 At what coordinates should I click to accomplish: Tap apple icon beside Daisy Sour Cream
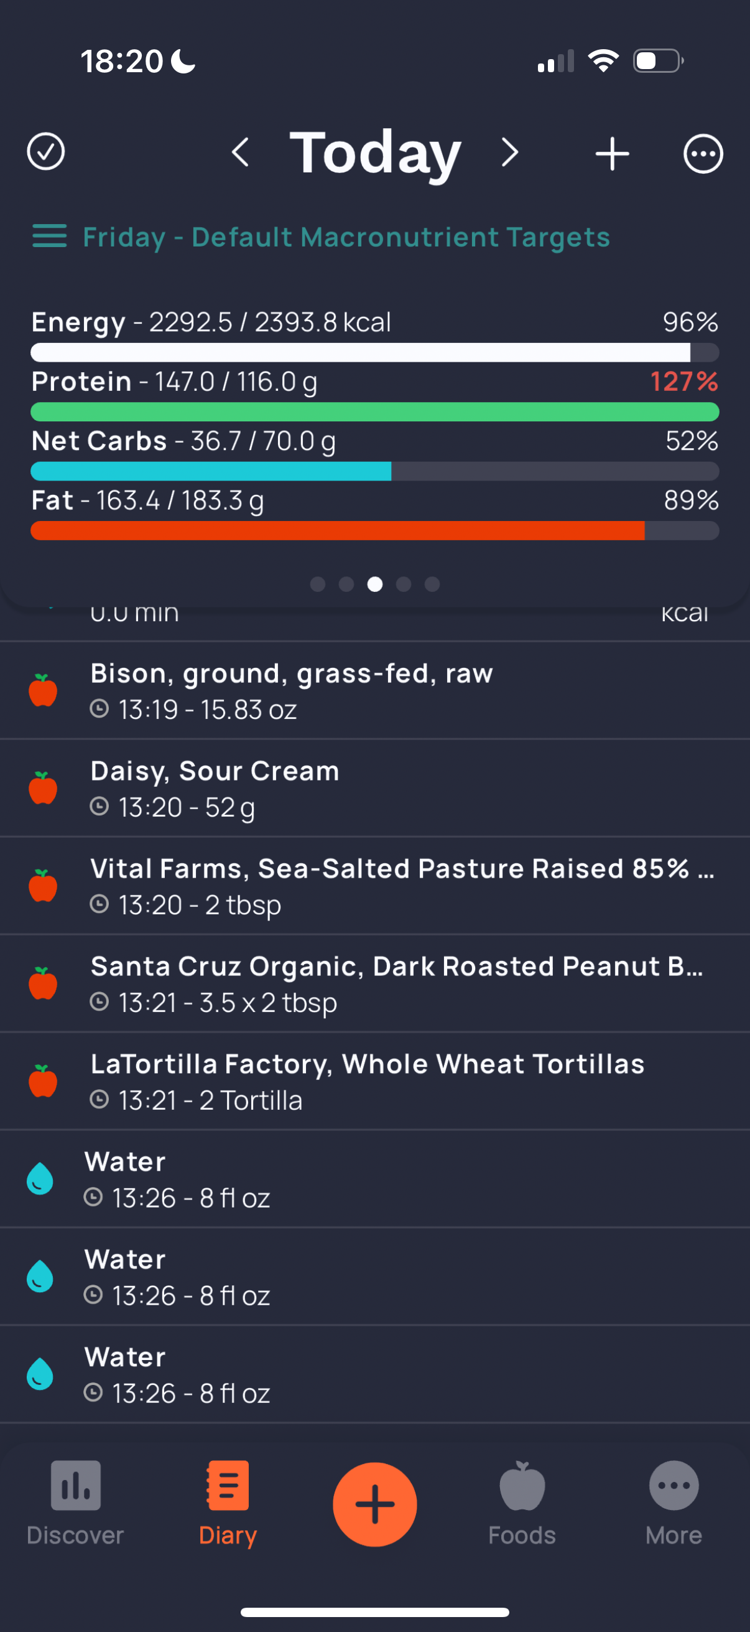tap(43, 788)
